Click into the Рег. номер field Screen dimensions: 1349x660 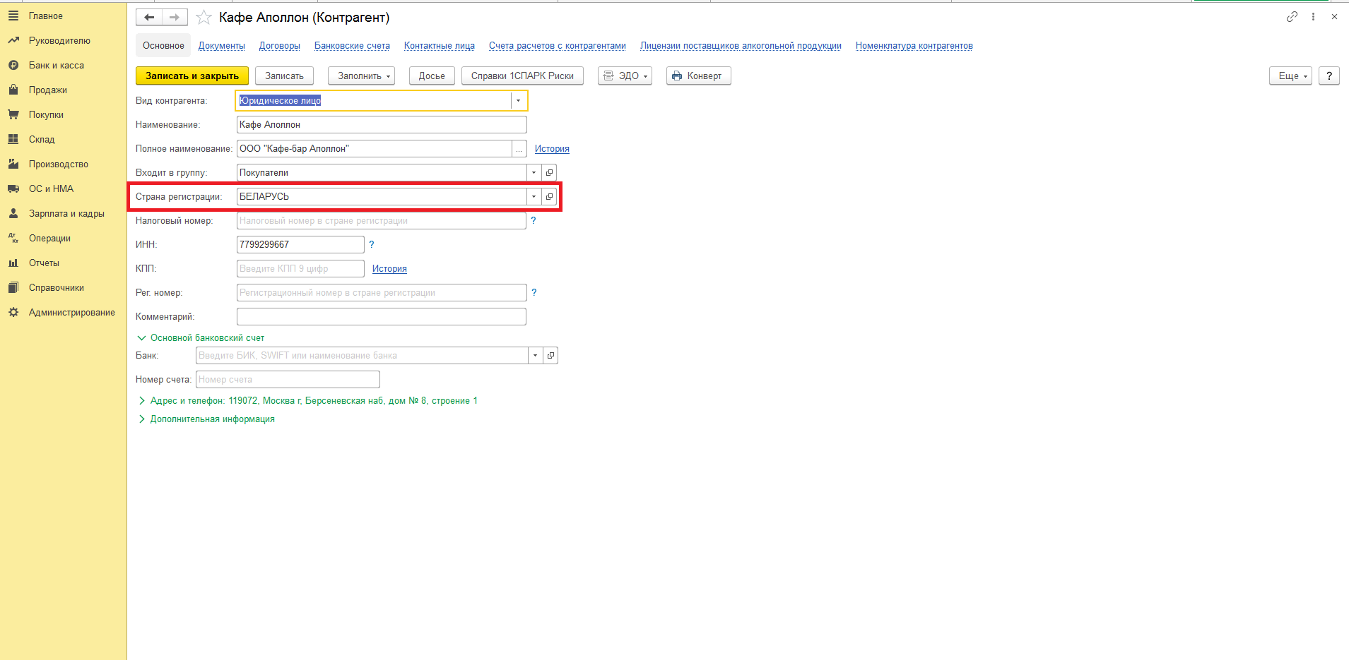(382, 292)
